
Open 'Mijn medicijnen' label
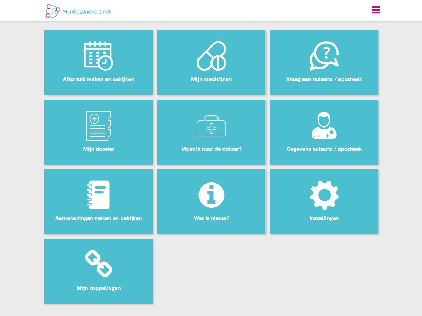click(x=211, y=79)
